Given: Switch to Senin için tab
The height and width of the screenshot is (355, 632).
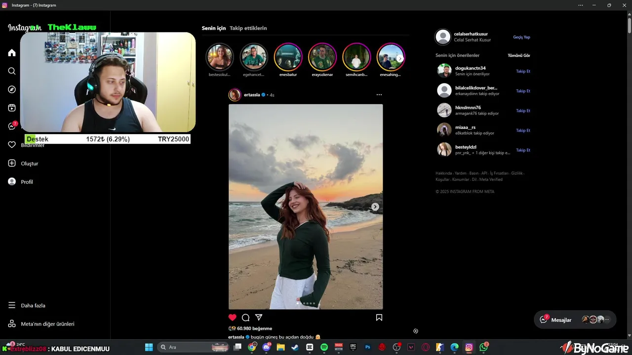Looking at the screenshot, I should click(214, 28).
